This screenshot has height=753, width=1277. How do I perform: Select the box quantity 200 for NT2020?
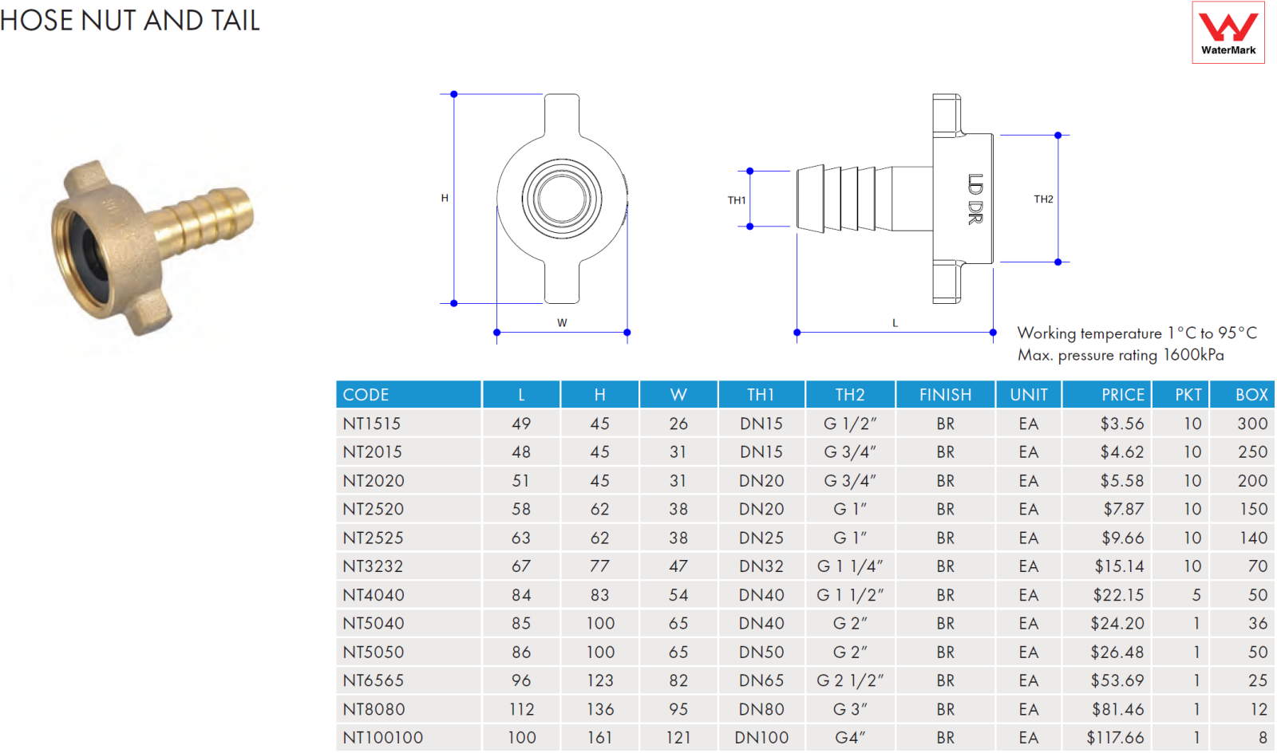[1252, 481]
